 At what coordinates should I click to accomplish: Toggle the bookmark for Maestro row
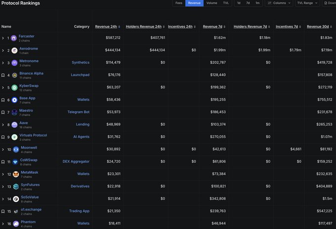tap(3, 112)
